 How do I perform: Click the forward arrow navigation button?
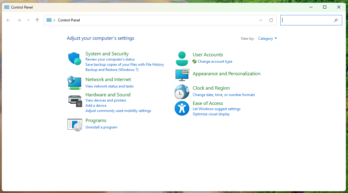19,20
